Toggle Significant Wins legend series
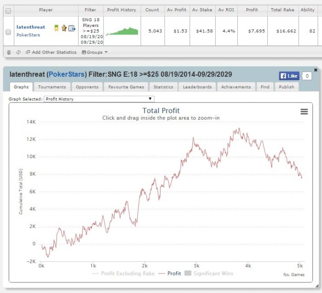This screenshot has height=293, width=322. pyautogui.click(x=209, y=274)
